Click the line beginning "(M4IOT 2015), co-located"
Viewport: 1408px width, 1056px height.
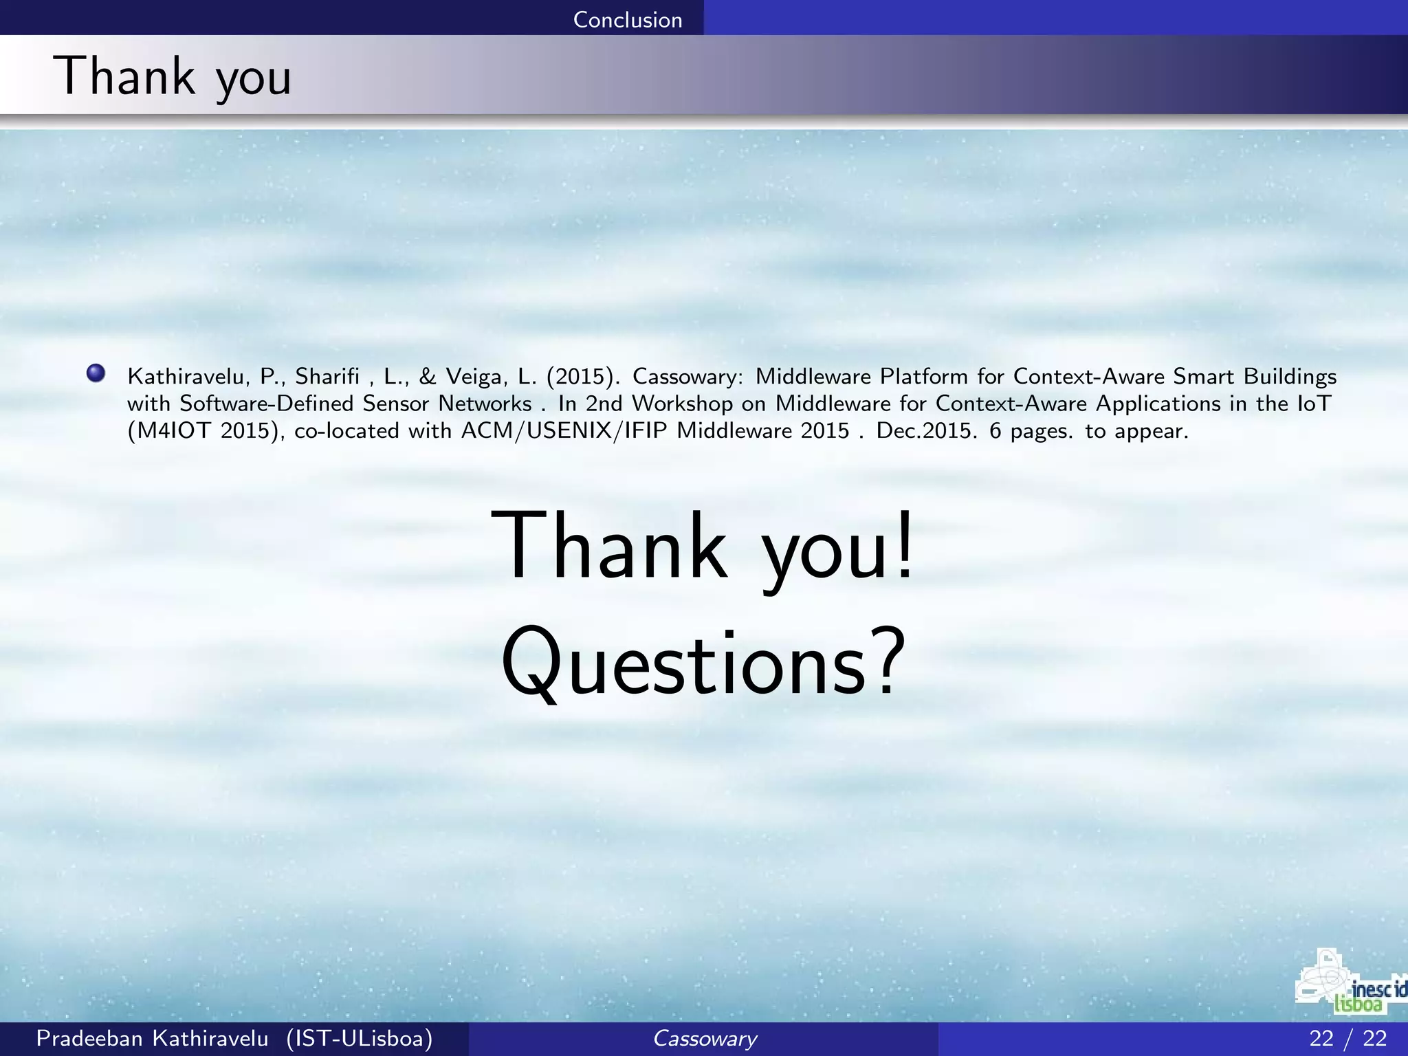point(658,431)
